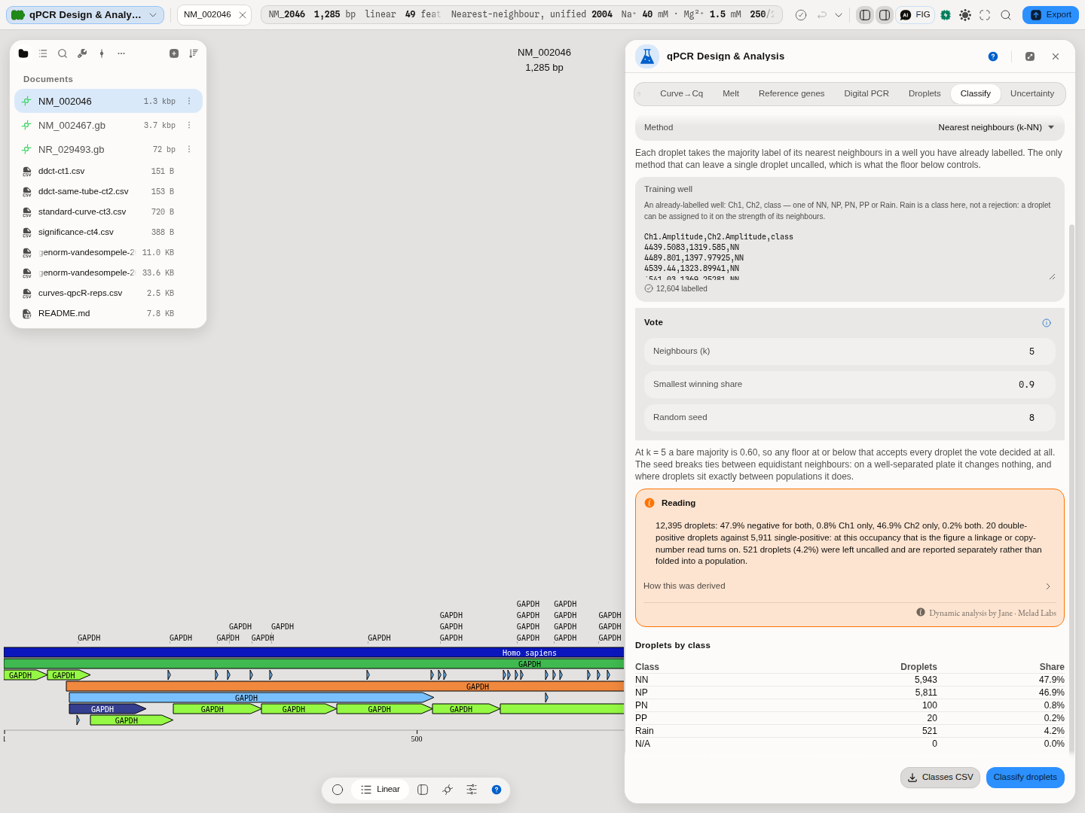Open the sidebar search magnifier icon
The width and height of the screenshot is (1085, 813).
63,53
